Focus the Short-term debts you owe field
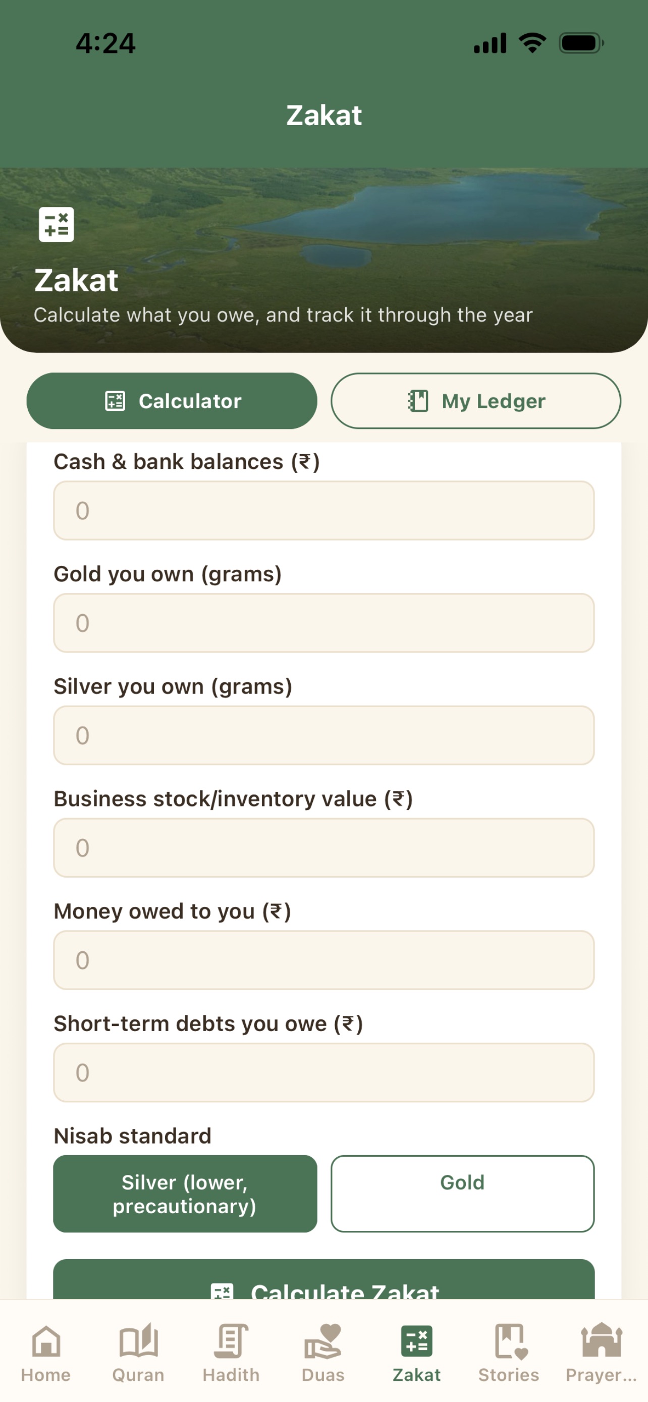The width and height of the screenshot is (648, 1402). click(x=323, y=1073)
